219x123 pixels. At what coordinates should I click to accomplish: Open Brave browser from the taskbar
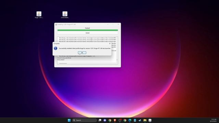tap(115, 120)
